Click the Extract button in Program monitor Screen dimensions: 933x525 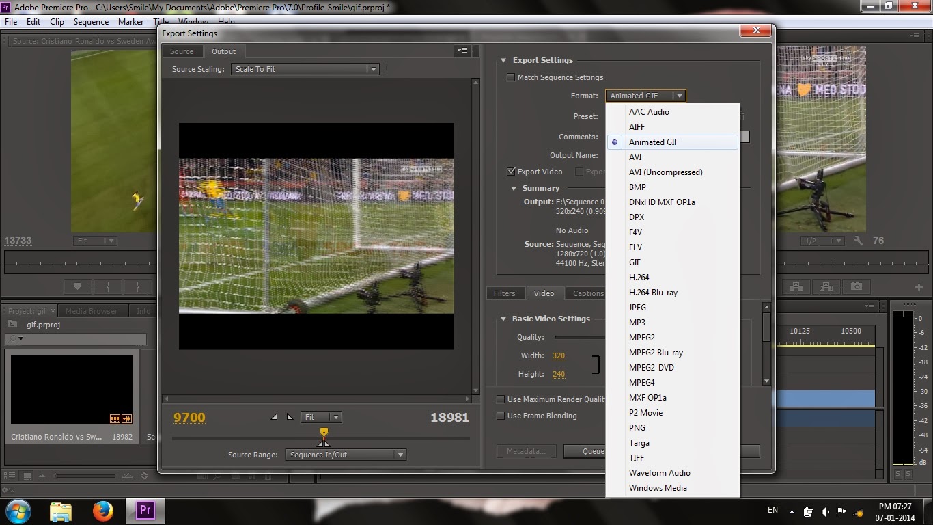point(826,286)
